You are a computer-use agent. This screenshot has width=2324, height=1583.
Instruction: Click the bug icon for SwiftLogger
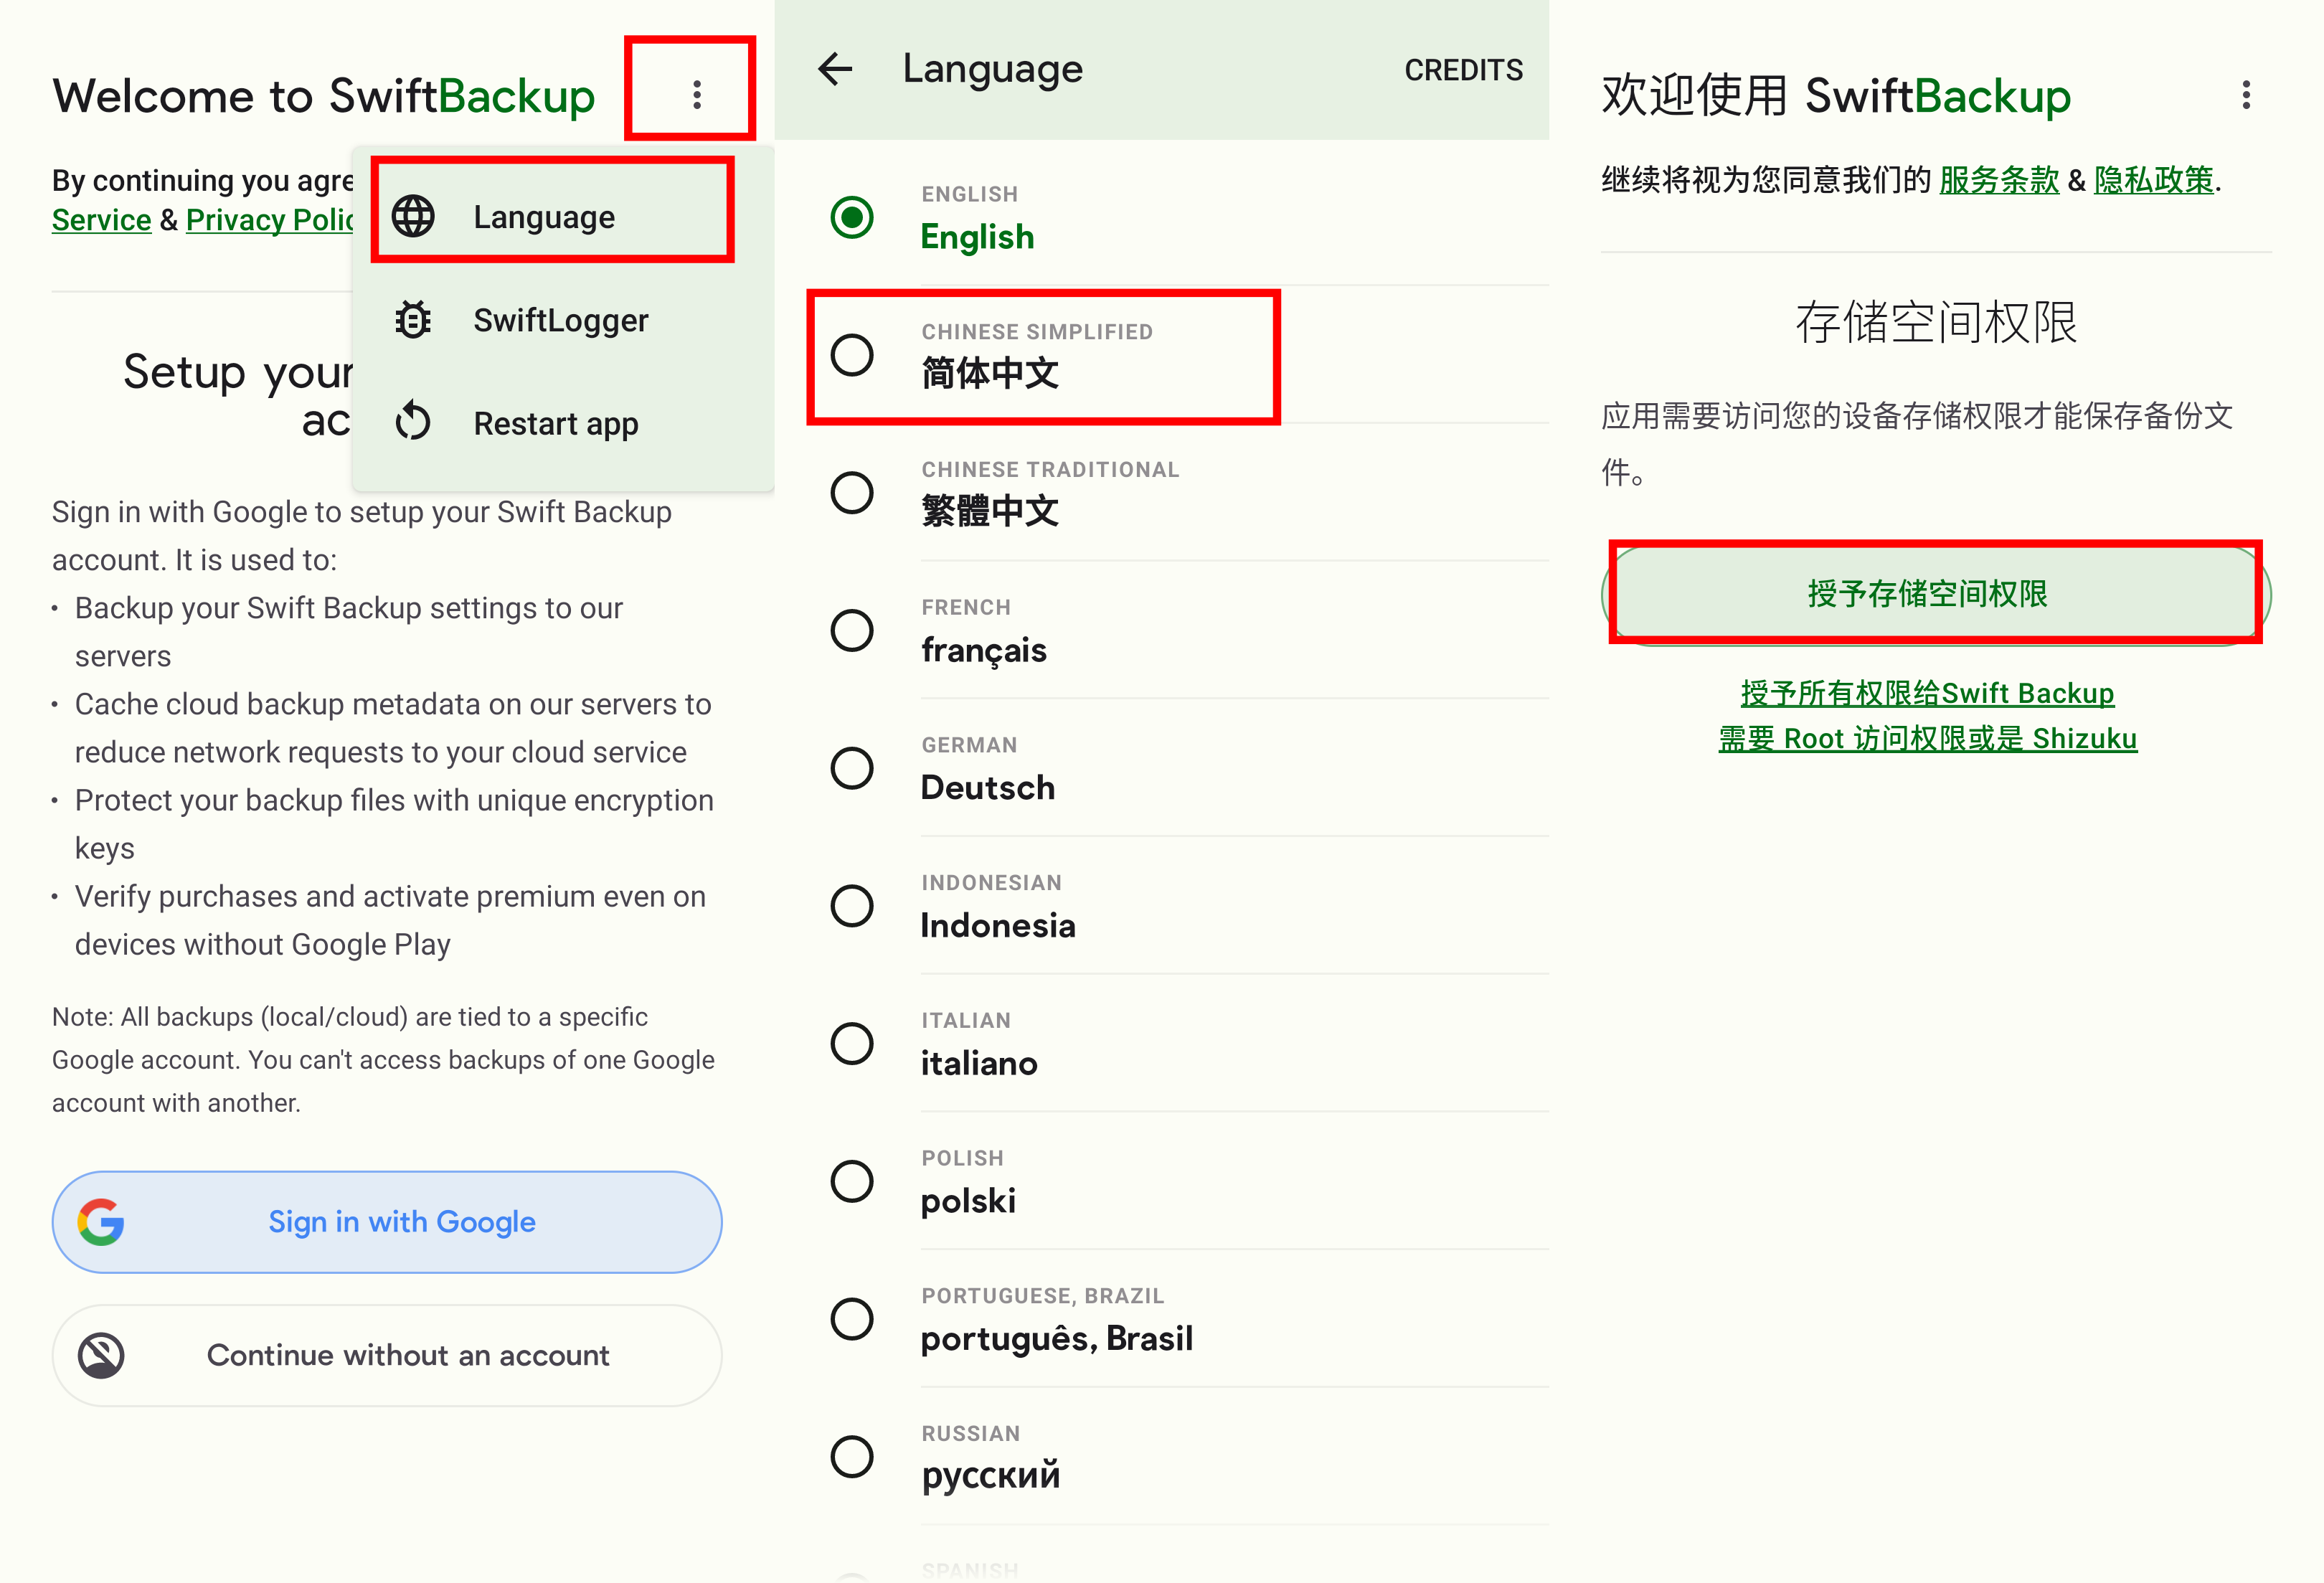pos(413,320)
